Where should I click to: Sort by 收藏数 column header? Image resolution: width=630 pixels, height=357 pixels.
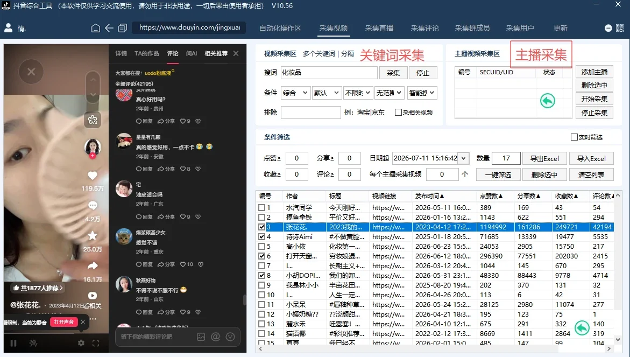[567, 196]
